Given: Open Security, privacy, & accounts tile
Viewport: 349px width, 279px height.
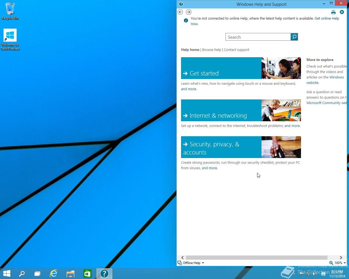Looking at the screenshot, I should click(x=241, y=147).
